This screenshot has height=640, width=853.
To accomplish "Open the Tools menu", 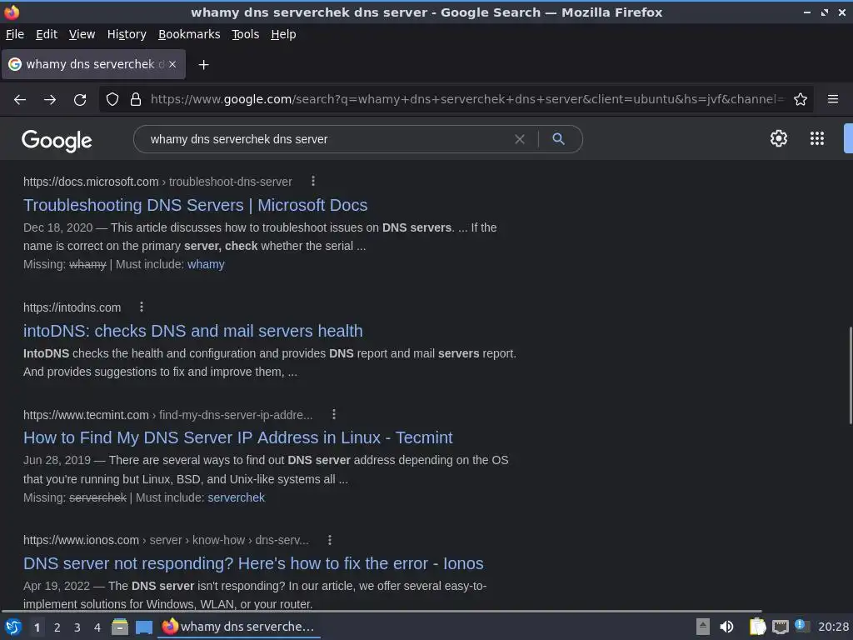I will click(246, 34).
